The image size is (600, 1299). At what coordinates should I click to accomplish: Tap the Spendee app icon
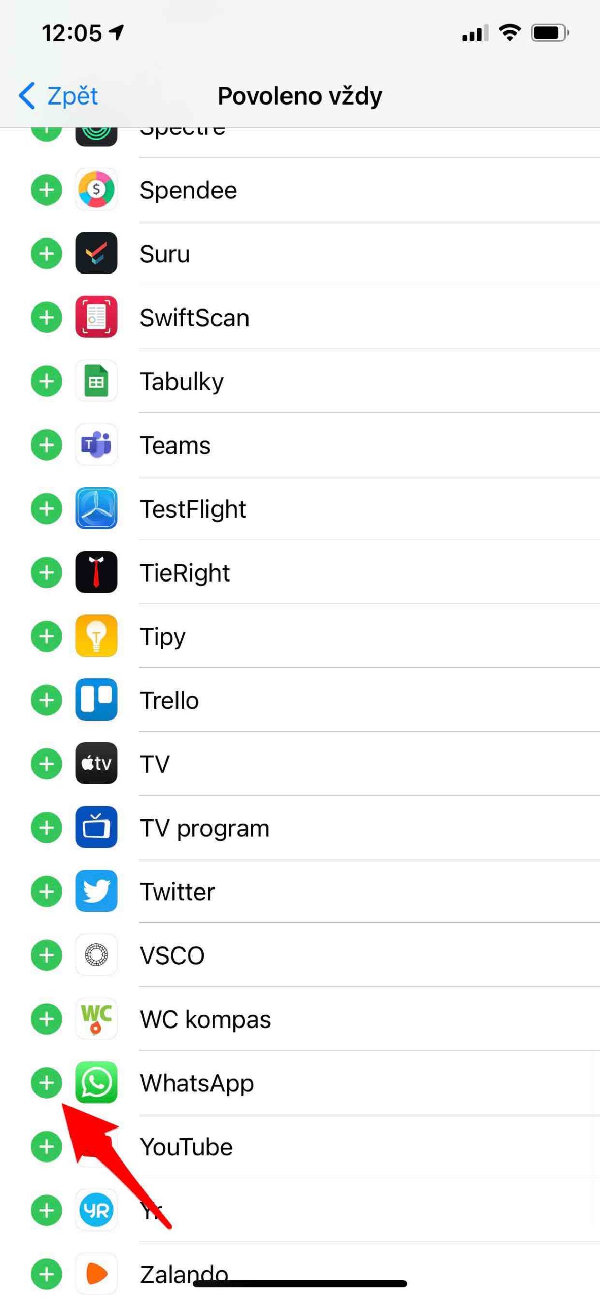click(x=96, y=190)
